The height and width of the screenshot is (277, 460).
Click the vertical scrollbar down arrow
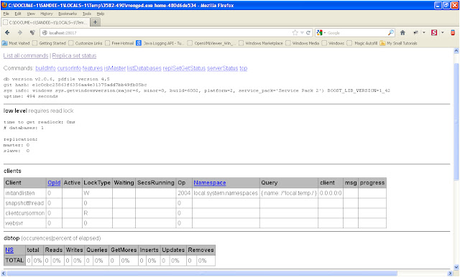pyautogui.click(x=456, y=267)
